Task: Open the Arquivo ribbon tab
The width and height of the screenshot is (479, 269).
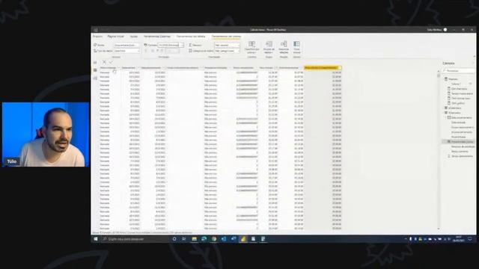Action: click(x=97, y=37)
